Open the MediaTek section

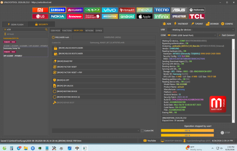click(x=110, y=17)
